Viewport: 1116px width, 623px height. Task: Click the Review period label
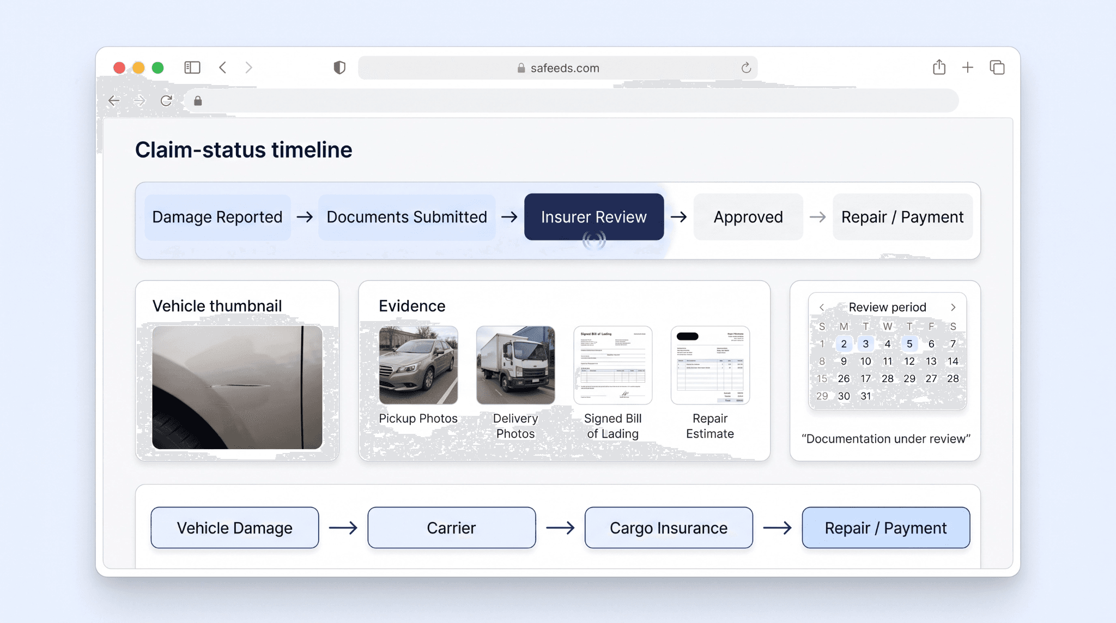[888, 307]
